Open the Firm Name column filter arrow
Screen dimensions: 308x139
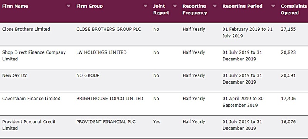[69, 6]
